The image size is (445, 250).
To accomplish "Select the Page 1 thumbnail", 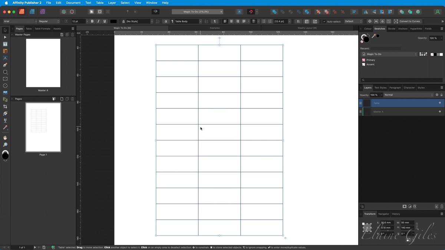I will 43,127.
